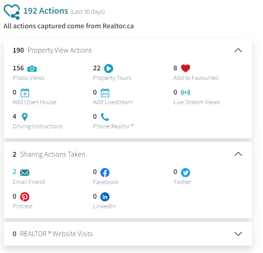Click the Pinterest share icon
The height and width of the screenshot is (253, 263).
(25, 197)
